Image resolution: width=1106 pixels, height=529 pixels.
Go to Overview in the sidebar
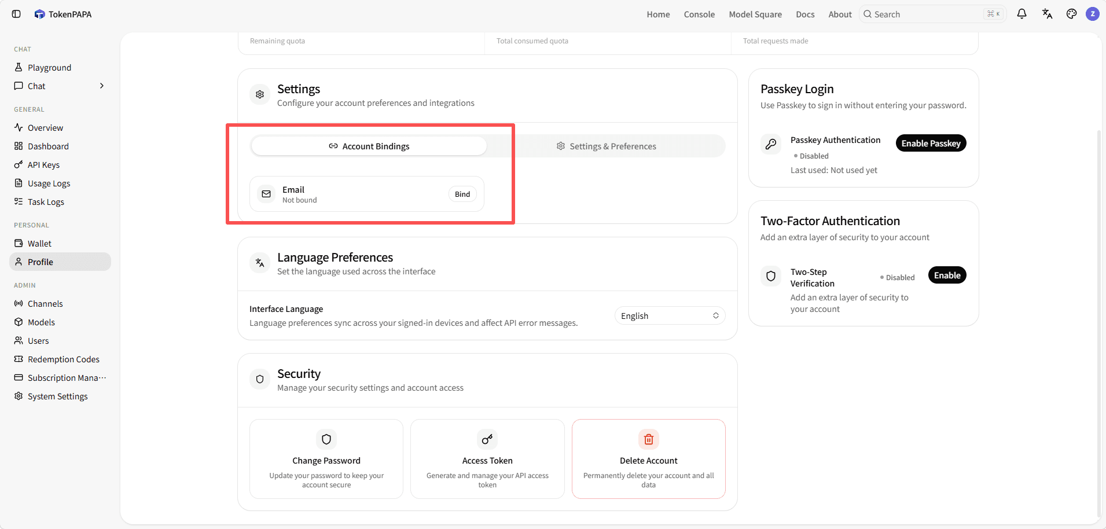(x=60, y=127)
